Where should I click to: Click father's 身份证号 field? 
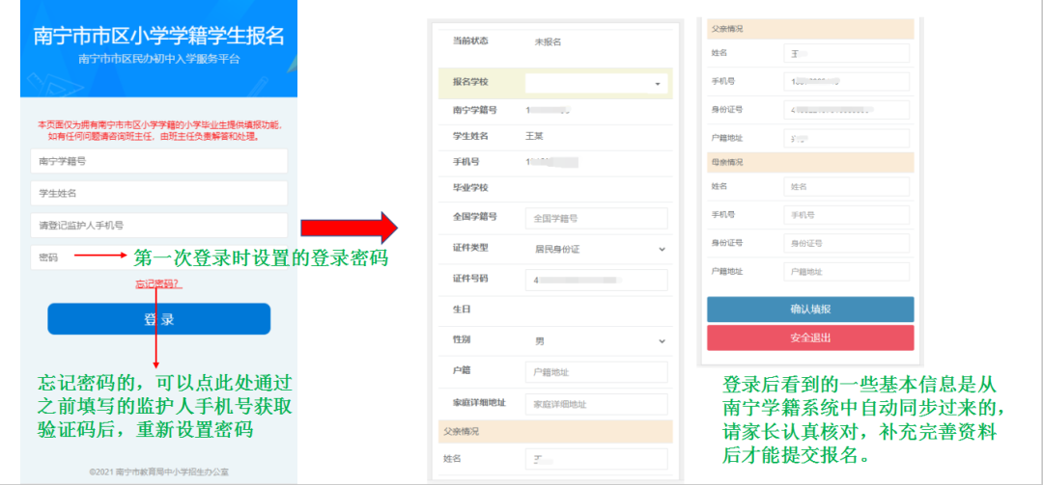[x=847, y=111]
